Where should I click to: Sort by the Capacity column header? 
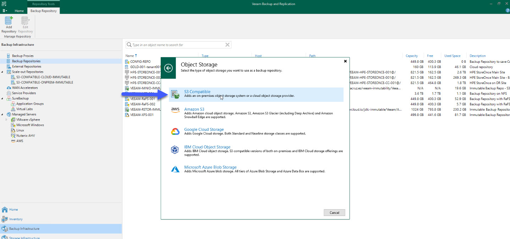412,56
